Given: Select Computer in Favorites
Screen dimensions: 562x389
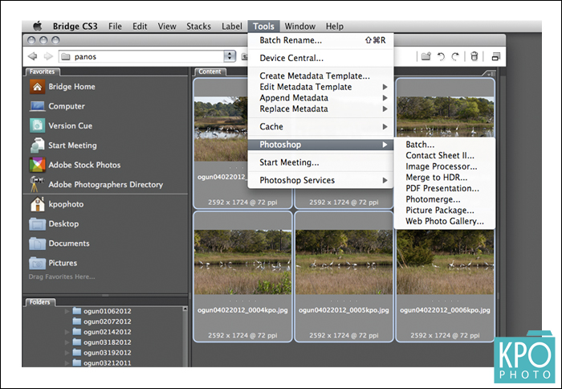Looking at the screenshot, I should 57,106.
